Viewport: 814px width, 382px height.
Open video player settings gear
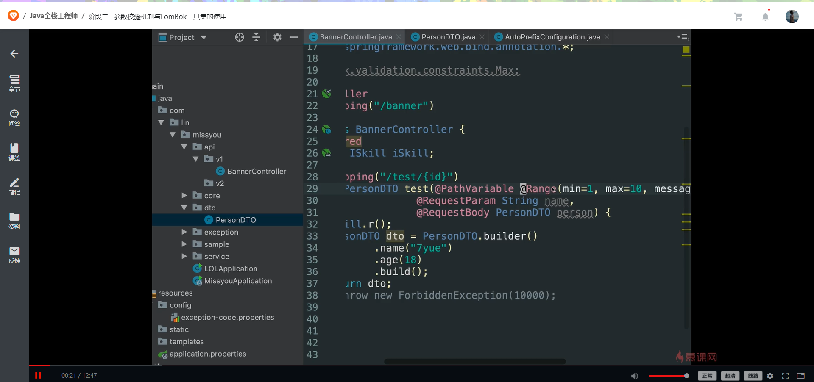[770, 376]
